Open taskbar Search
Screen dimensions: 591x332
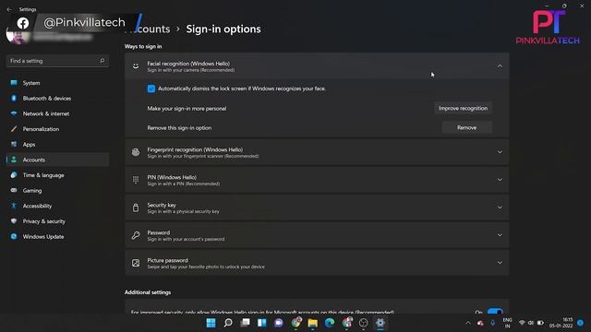[228, 323]
